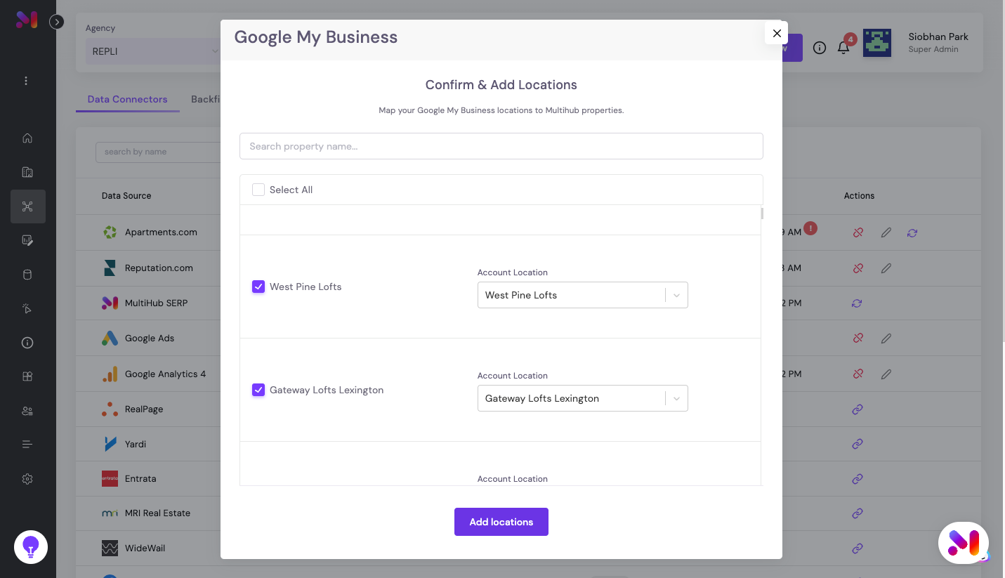The image size is (1005, 578).
Task: Open the Agency REPLI dropdown
Action: pyautogui.click(x=153, y=51)
